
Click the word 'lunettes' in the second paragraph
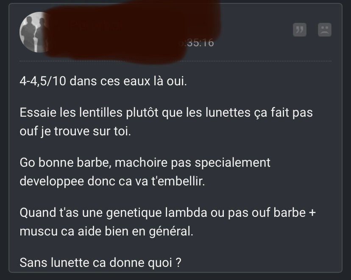pos(228,112)
